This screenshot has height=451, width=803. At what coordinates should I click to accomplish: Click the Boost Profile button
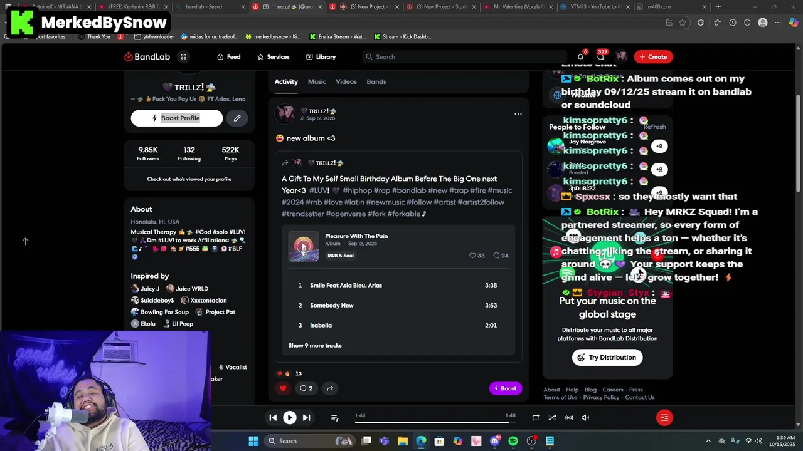pyautogui.click(x=177, y=118)
